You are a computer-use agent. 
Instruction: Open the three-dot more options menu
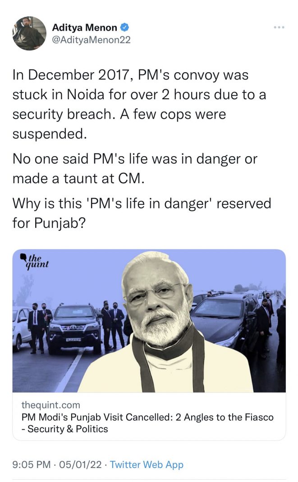[x=279, y=28]
